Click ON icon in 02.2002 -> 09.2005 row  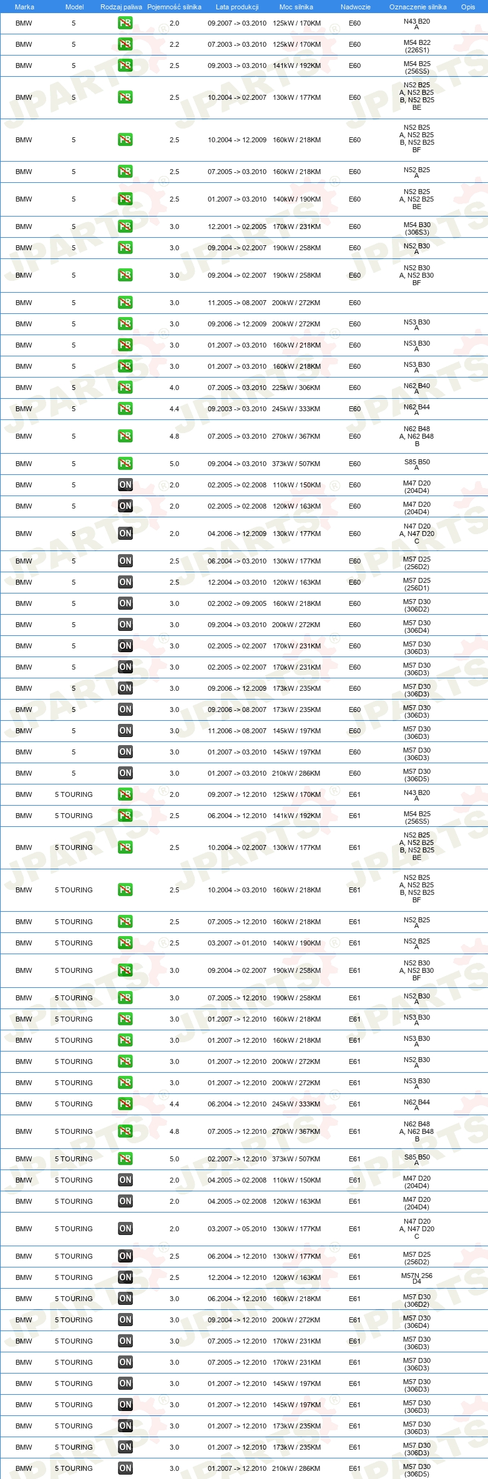[125, 603]
